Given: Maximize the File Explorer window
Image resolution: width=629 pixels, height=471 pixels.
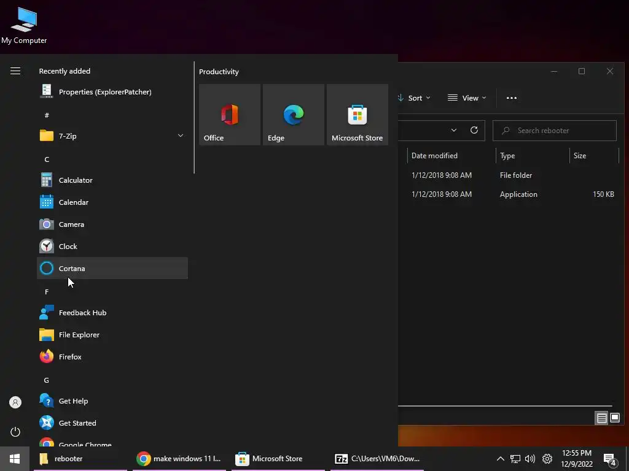Looking at the screenshot, I should pos(582,71).
